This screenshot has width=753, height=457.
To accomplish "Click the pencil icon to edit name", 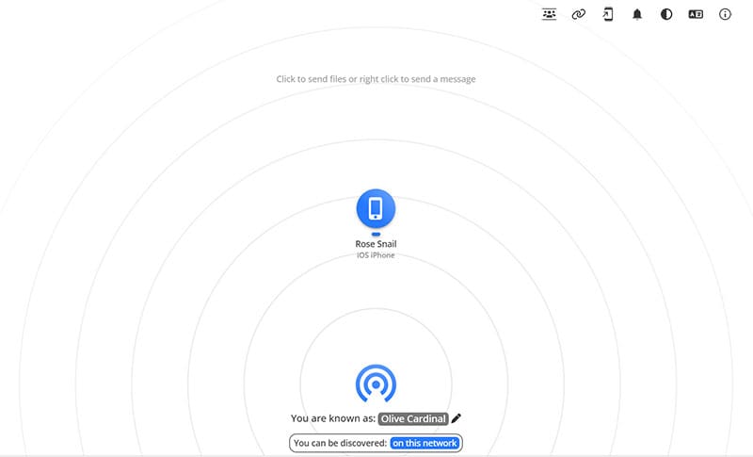I will pyautogui.click(x=457, y=418).
